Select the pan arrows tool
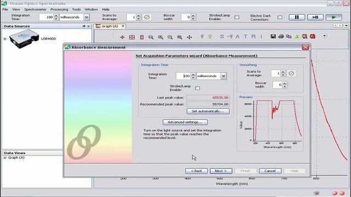 click(189, 37)
